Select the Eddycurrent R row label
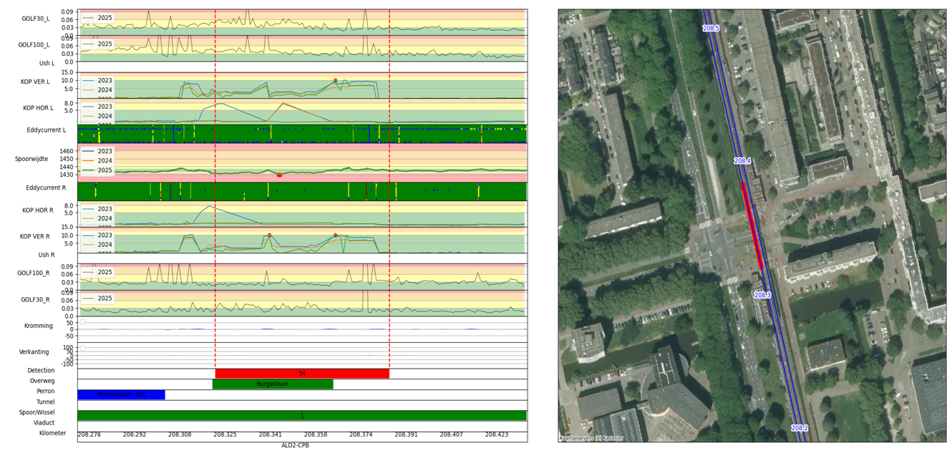Viewport: 952px width, 451px height. 46,188
